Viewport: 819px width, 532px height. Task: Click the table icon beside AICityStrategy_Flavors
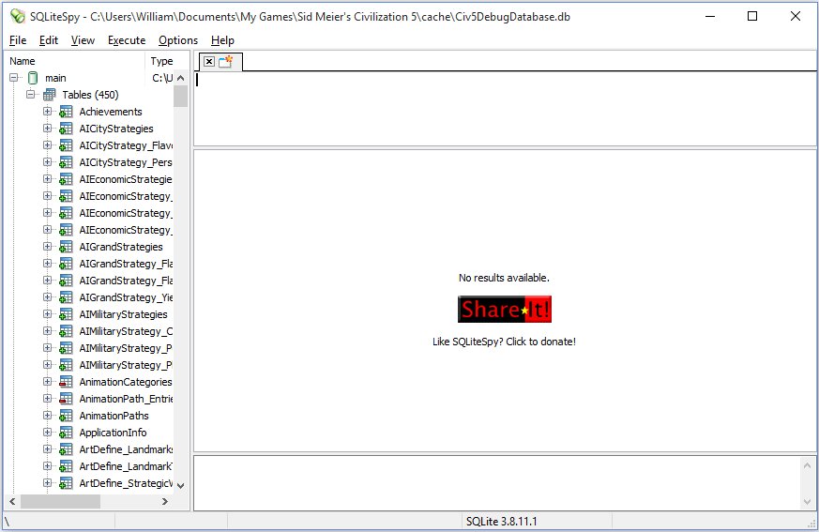pos(66,145)
